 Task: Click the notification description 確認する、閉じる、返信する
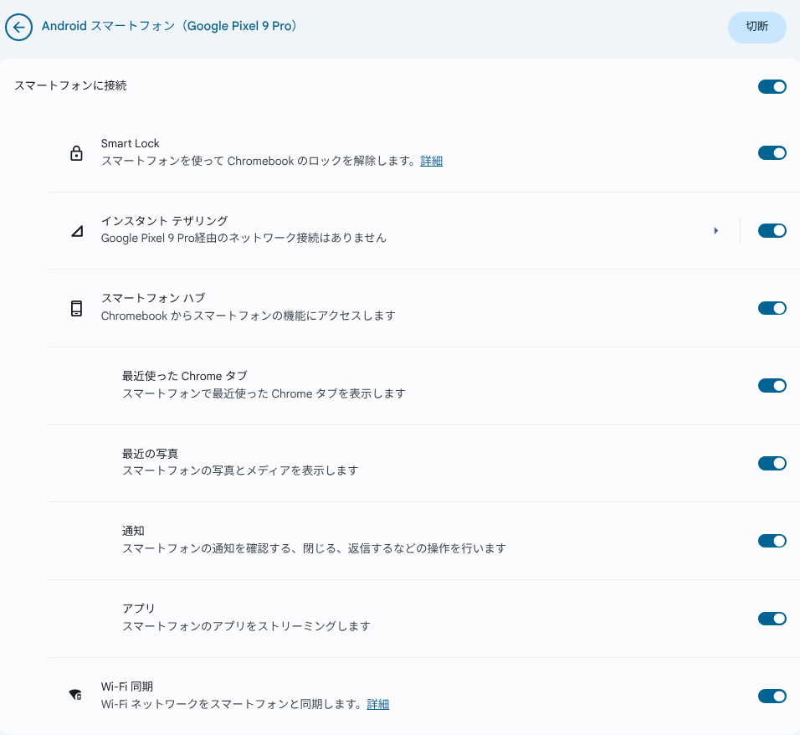315,548
